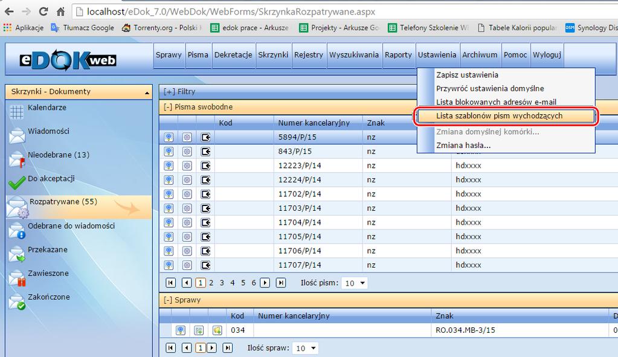The height and width of the screenshot is (357, 618).
Task: Open the Nieodebrane (13) mailbox
Action: tap(59, 155)
